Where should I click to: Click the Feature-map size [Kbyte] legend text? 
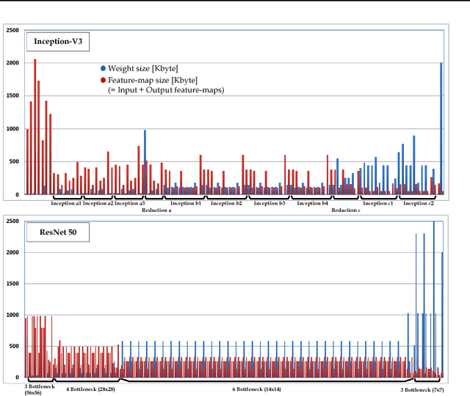coord(152,79)
